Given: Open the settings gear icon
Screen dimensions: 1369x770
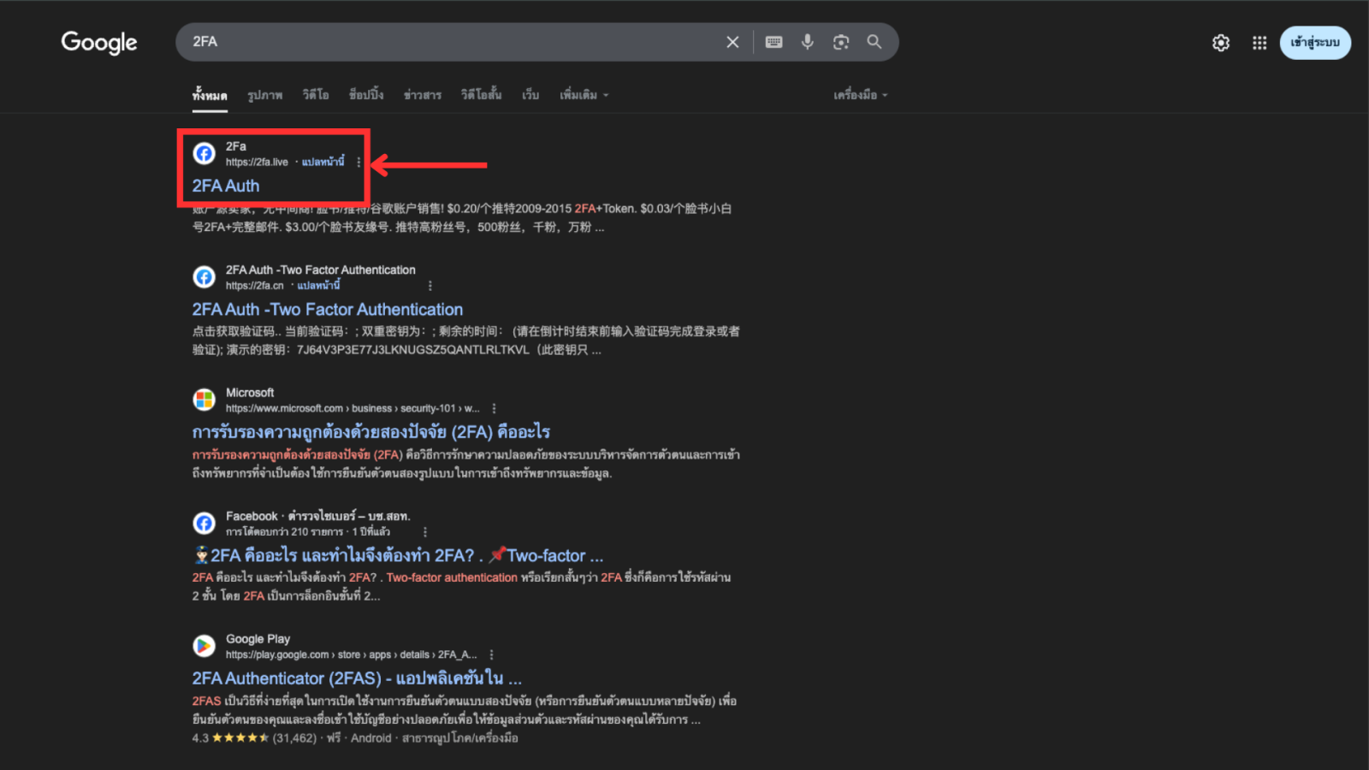Looking at the screenshot, I should pyautogui.click(x=1221, y=43).
